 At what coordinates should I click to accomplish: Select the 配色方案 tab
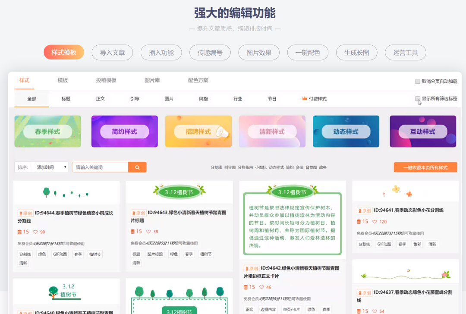[x=198, y=80]
